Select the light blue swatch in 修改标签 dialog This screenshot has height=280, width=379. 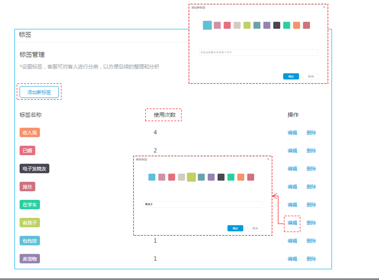(x=152, y=177)
